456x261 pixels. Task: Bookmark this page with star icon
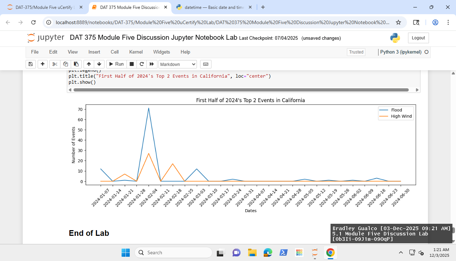[x=398, y=22]
